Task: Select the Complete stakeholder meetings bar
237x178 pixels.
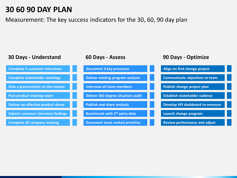Action: 38,77
